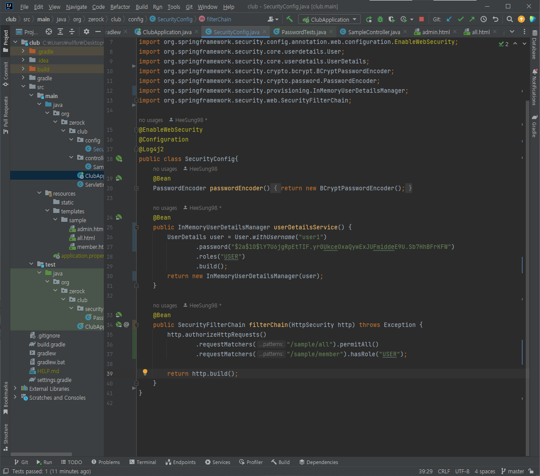540x476 pixels.
Task: Open editor tabs more-options menu
Action: [x=524, y=31]
